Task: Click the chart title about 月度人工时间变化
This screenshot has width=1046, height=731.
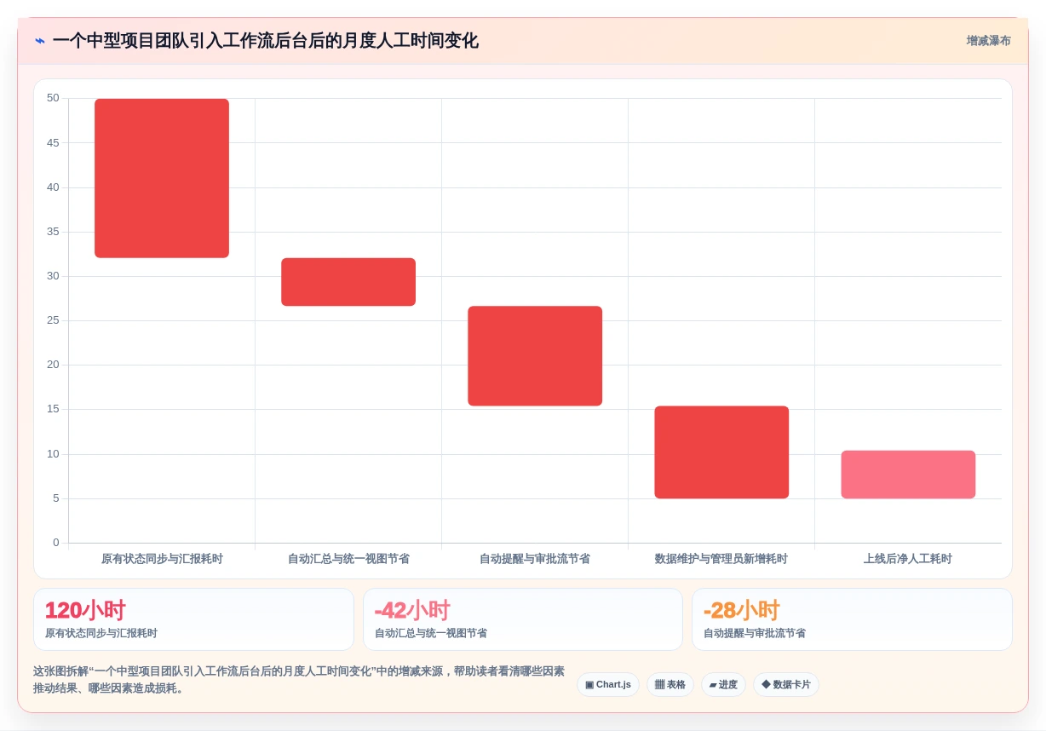Action: [x=265, y=41]
